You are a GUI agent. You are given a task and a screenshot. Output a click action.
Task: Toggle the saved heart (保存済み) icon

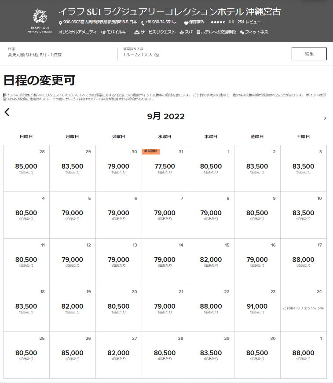(x=186, y=22)
